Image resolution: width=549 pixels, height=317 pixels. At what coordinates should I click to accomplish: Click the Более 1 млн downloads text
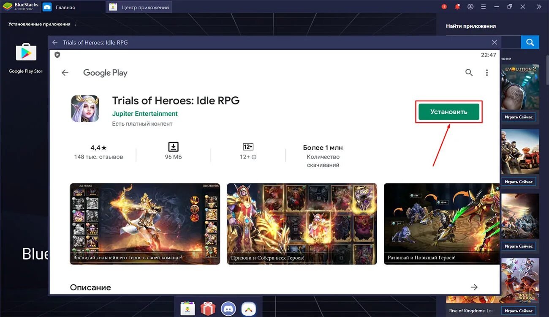tap(323, 148)
